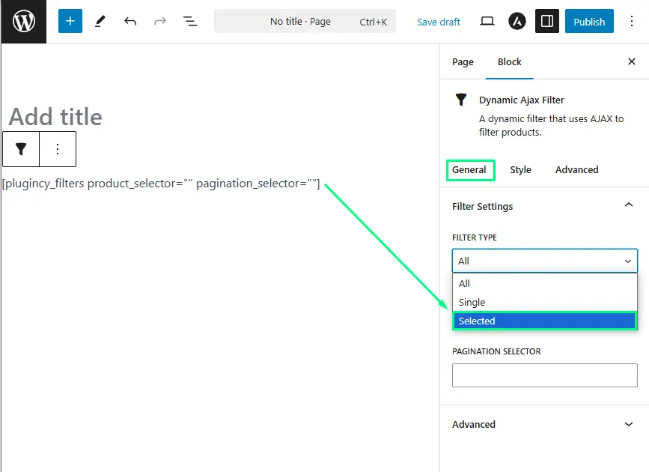Switch to the Page tab
Image resolution: width=649 pixels, height=472 pixels.
[463, 61]
